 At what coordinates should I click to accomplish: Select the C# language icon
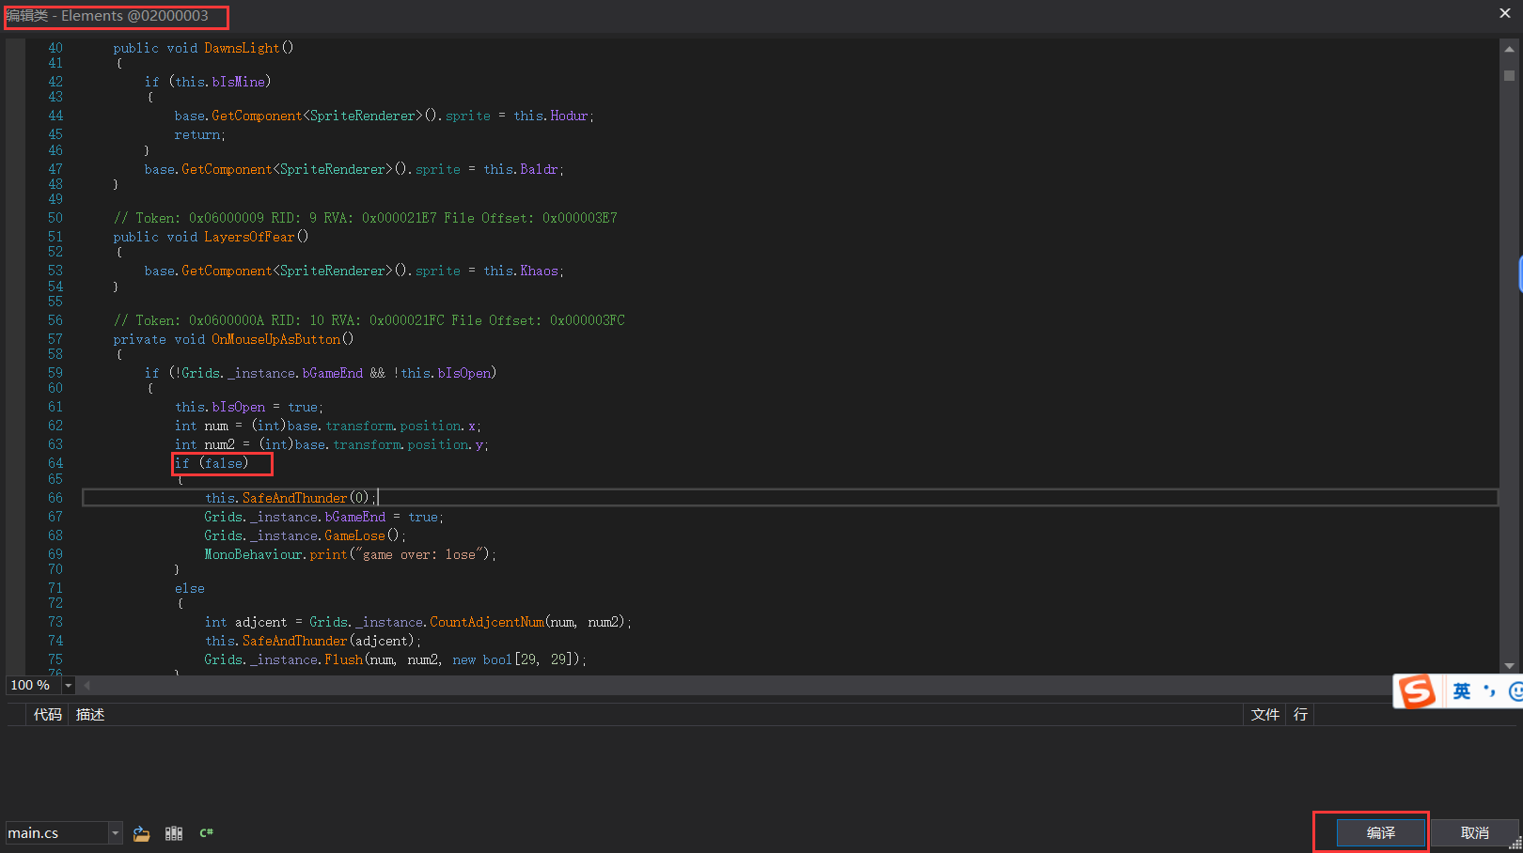pos(205,832)
